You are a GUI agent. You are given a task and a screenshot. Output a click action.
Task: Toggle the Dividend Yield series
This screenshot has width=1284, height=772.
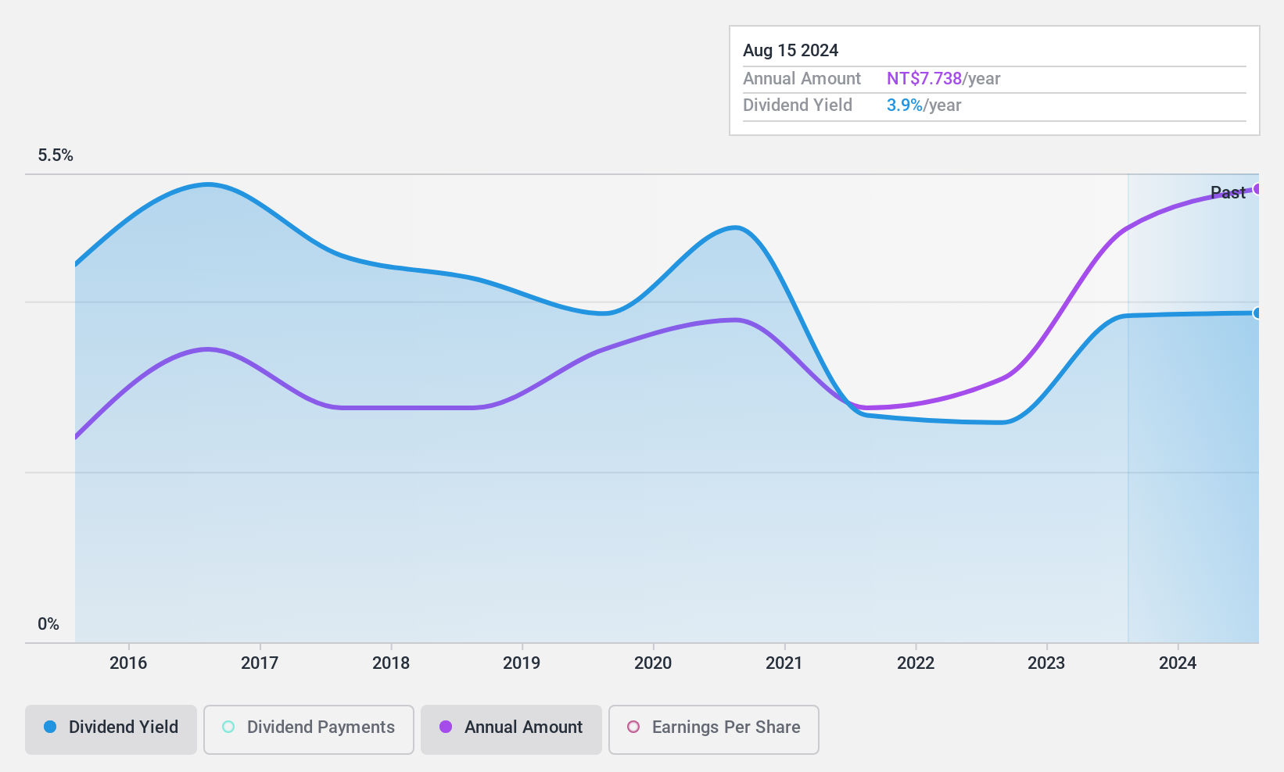[111, 730]
